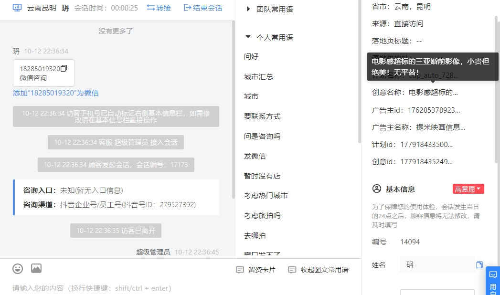Image resolution: width=500 pixels, height=295 pixels.
Task: Click the 留资卡片 button
Action: pyautogui.click(x=256, y=270)
